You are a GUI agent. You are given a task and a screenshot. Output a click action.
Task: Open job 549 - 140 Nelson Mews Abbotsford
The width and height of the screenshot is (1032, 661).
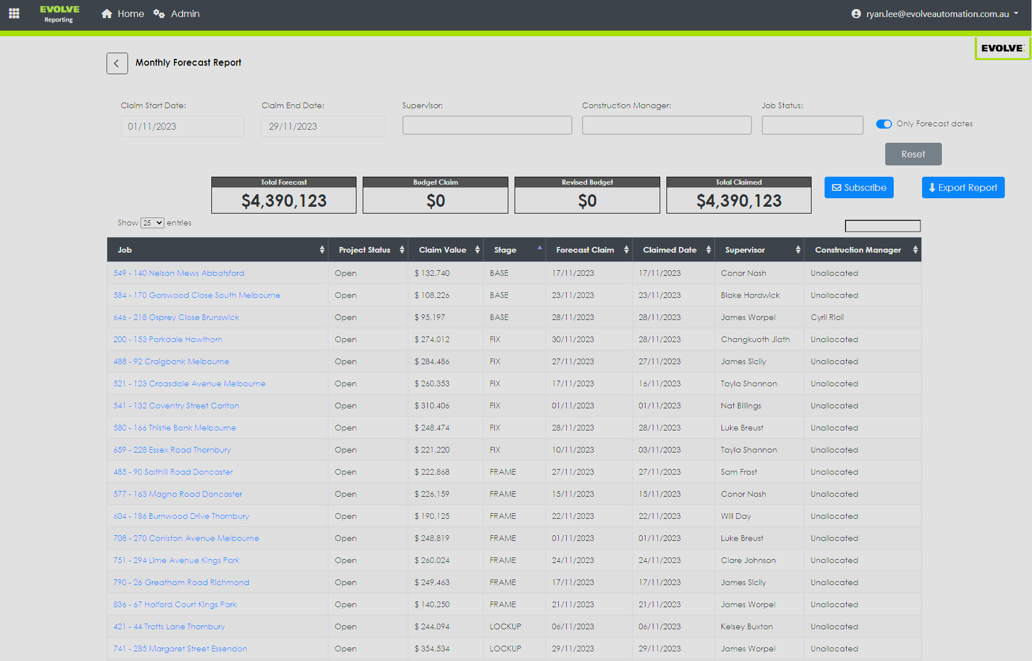click(179, 273)
